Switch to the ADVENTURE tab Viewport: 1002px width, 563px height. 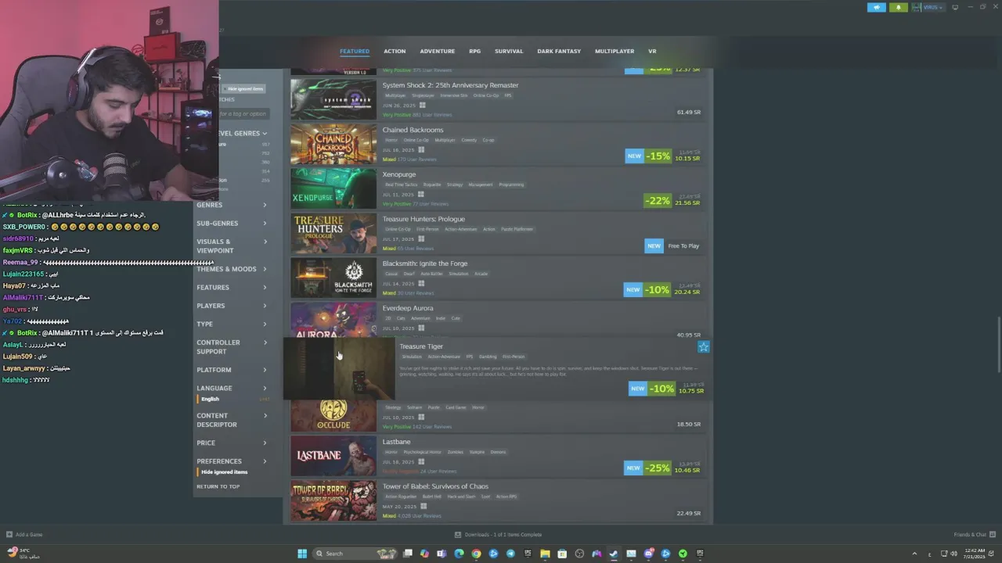(437, 52)
